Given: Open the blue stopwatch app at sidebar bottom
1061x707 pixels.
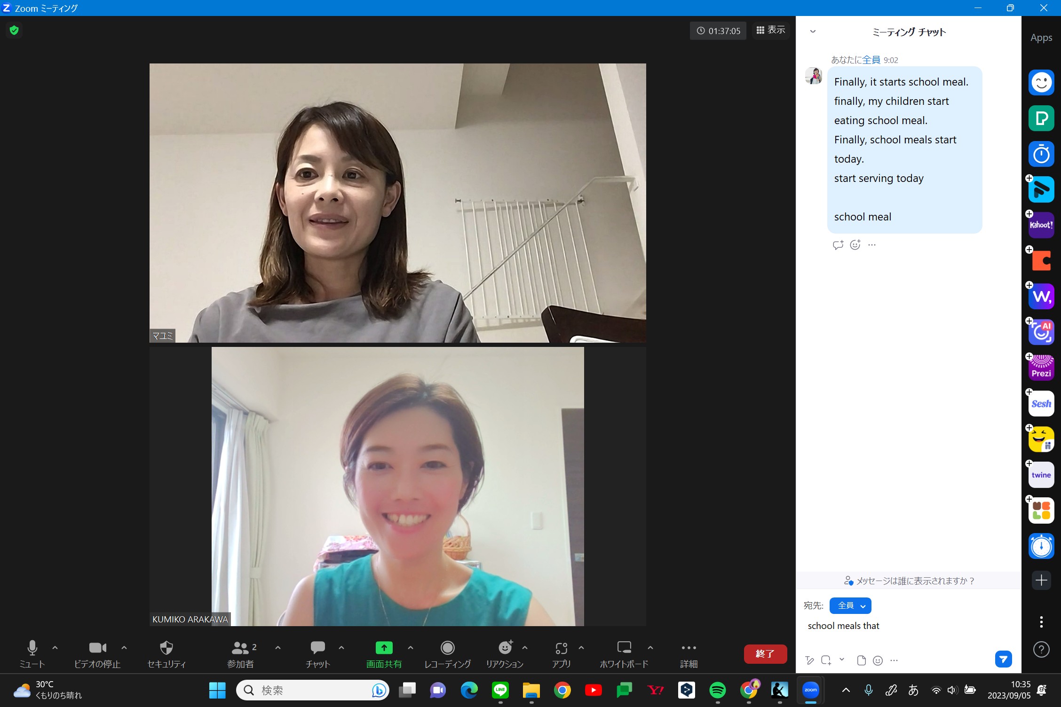Looking at the screenshot, I should point(1041,546).
